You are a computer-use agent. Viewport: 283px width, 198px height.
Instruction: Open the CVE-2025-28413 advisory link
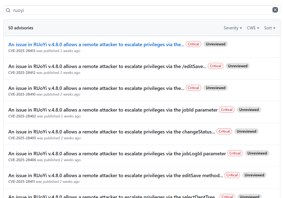point(96,44)
